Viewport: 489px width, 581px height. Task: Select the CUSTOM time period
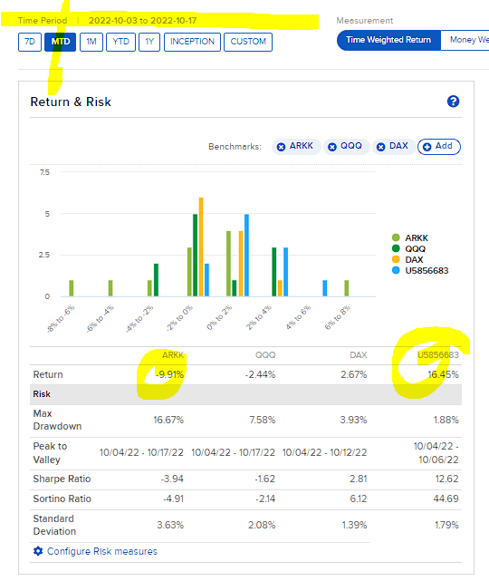pyautogui.click(x=248, y=42)
